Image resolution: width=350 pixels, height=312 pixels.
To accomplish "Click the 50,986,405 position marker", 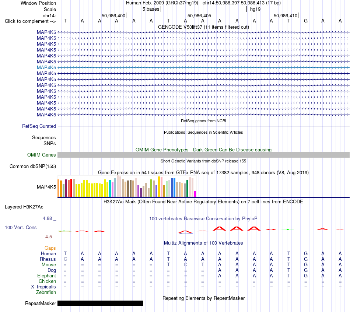I will click(x=199, y=15).
